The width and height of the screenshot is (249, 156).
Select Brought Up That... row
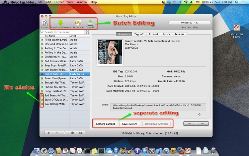point(65,82)
